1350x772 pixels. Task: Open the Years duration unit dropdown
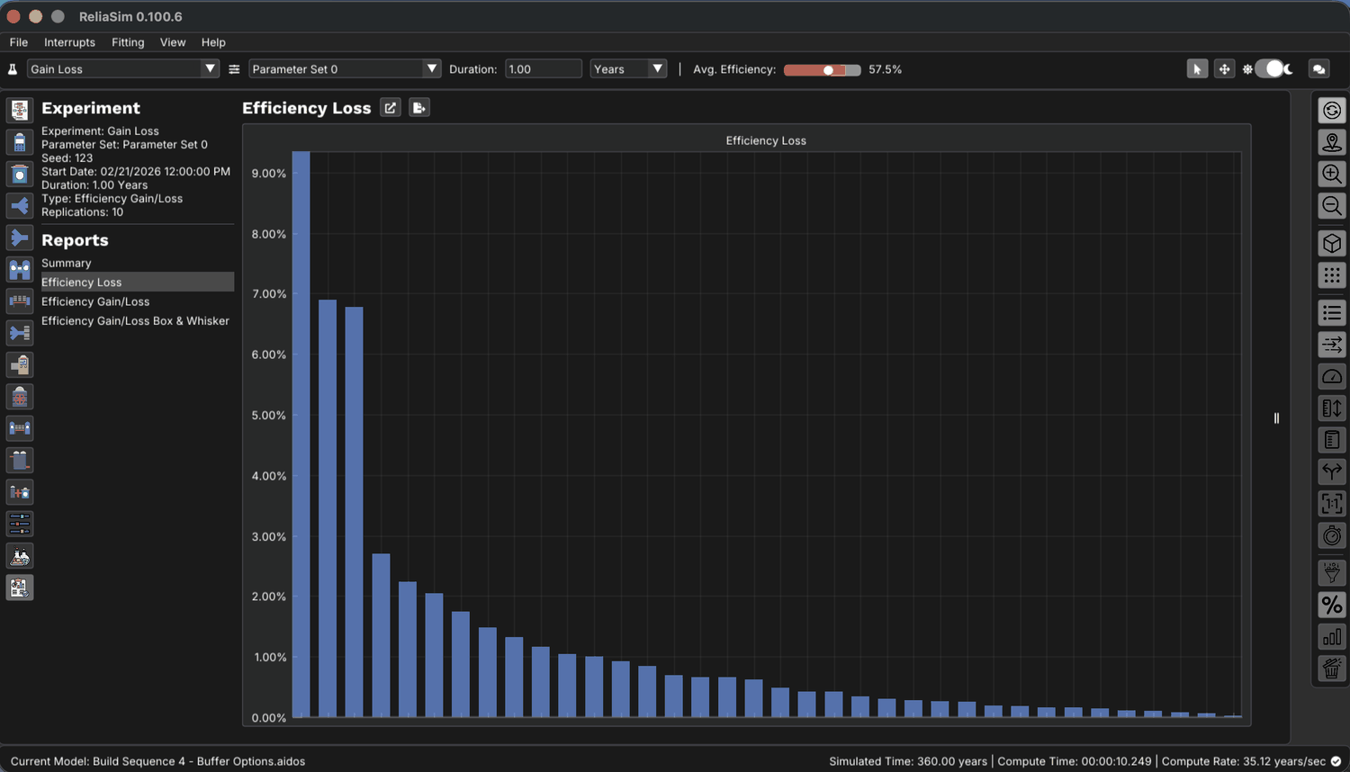(628, 69)
